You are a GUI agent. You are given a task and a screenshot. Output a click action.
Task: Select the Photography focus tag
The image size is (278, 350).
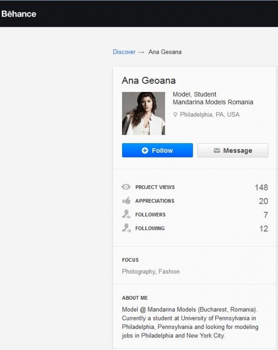point(138,272)
